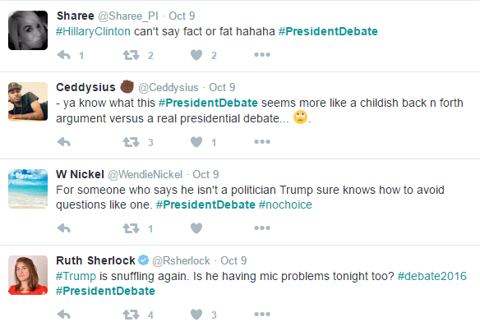Like W Nickel's tweet

pos(196,228)
